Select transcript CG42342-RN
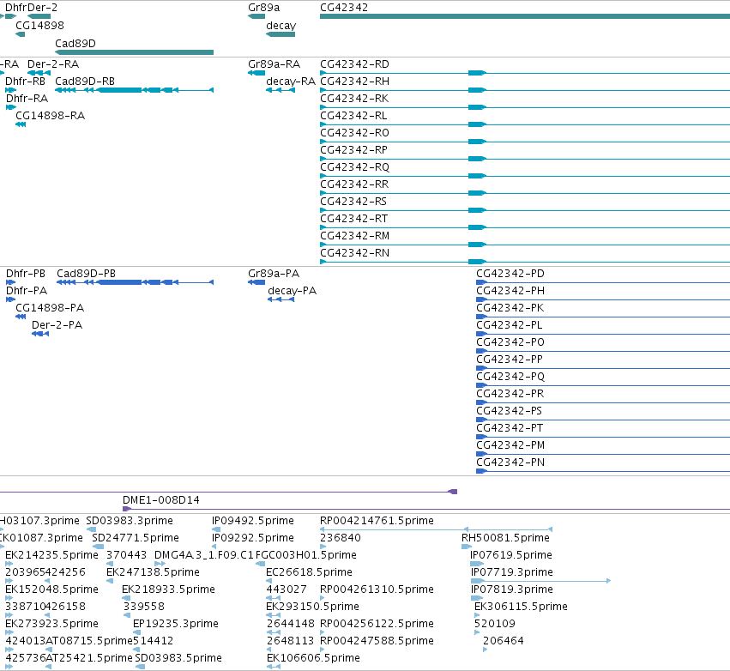The width and height of the screenshot is (730, 671). pos(355,253)
